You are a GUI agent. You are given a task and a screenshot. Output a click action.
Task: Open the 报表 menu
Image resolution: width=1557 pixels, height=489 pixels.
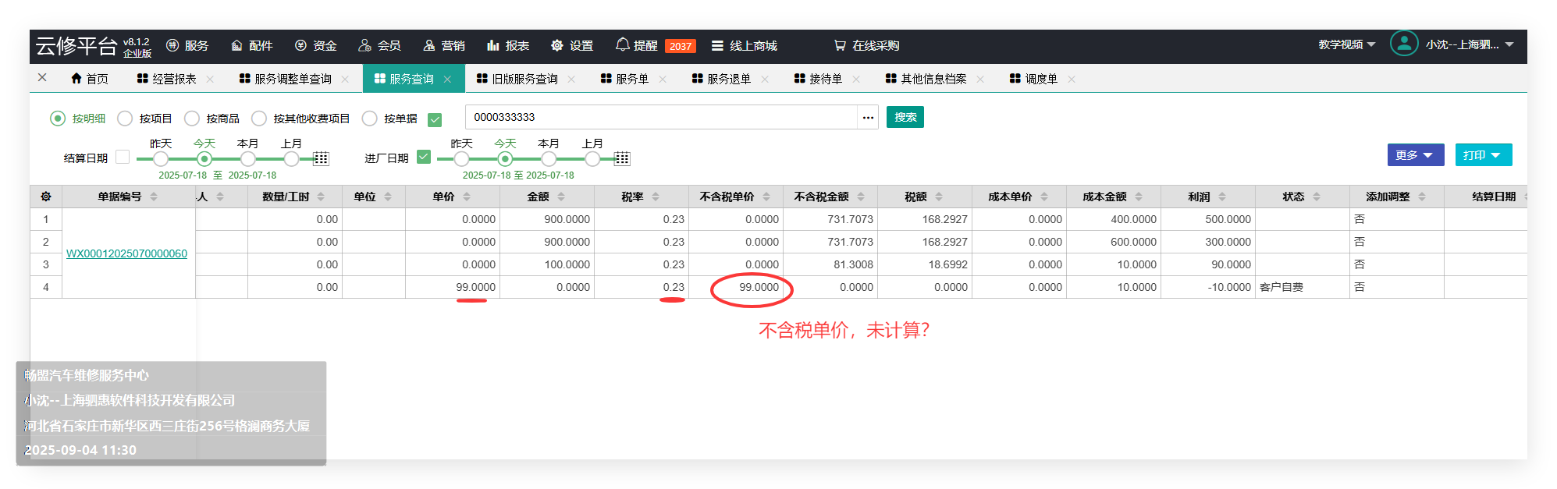tap(508, 45)
